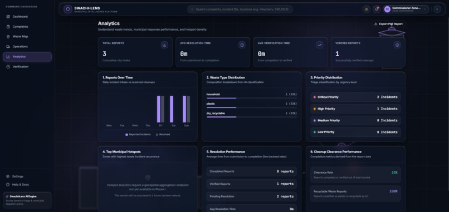Select the High Priority row
Screen dimensions: 449x212
pos(355,109)
